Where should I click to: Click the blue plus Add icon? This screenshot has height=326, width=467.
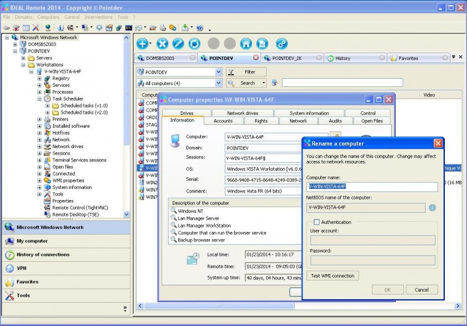click(142, 44)
